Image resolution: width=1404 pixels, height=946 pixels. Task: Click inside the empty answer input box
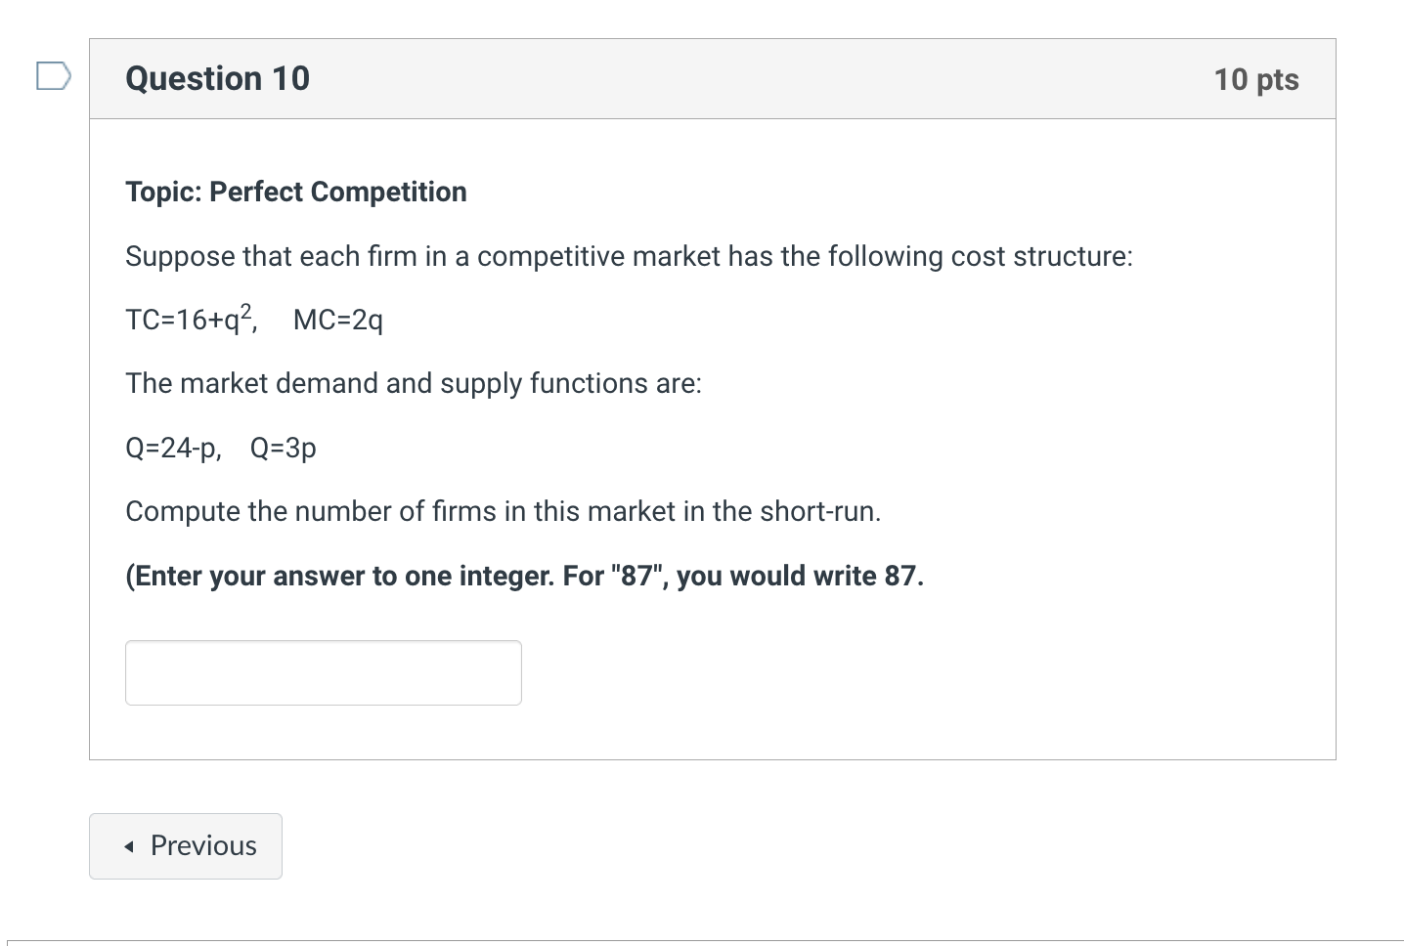(x=323, y=672)
